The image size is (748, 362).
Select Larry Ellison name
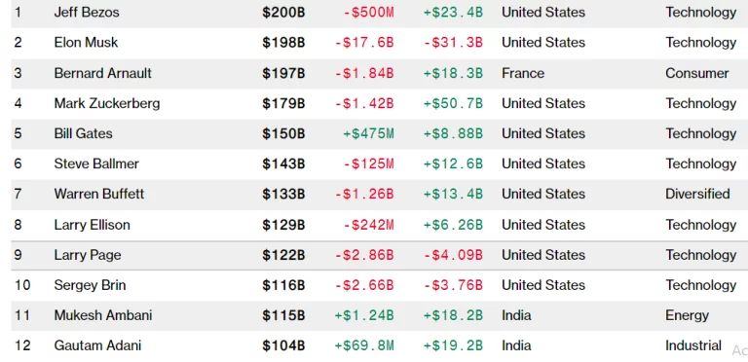[93, 225]
